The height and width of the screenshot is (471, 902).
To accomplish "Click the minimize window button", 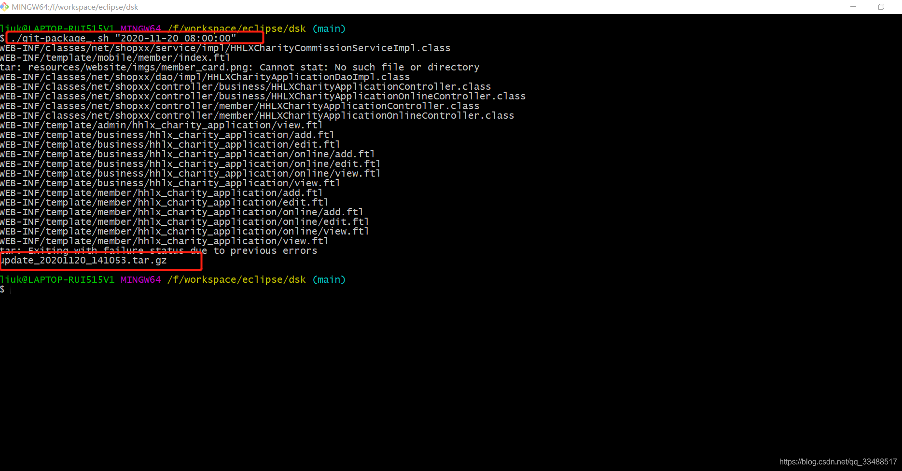I will pos(853,7).
